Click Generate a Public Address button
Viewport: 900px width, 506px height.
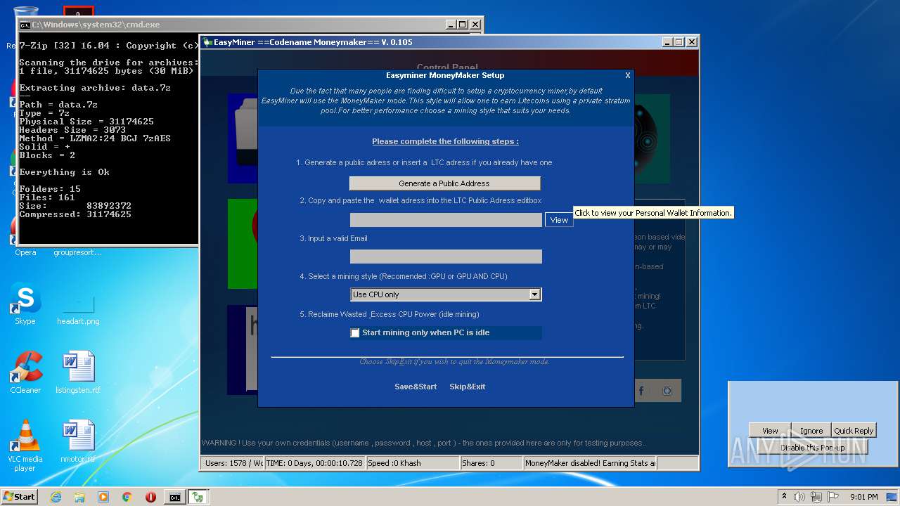click(444, 183)
